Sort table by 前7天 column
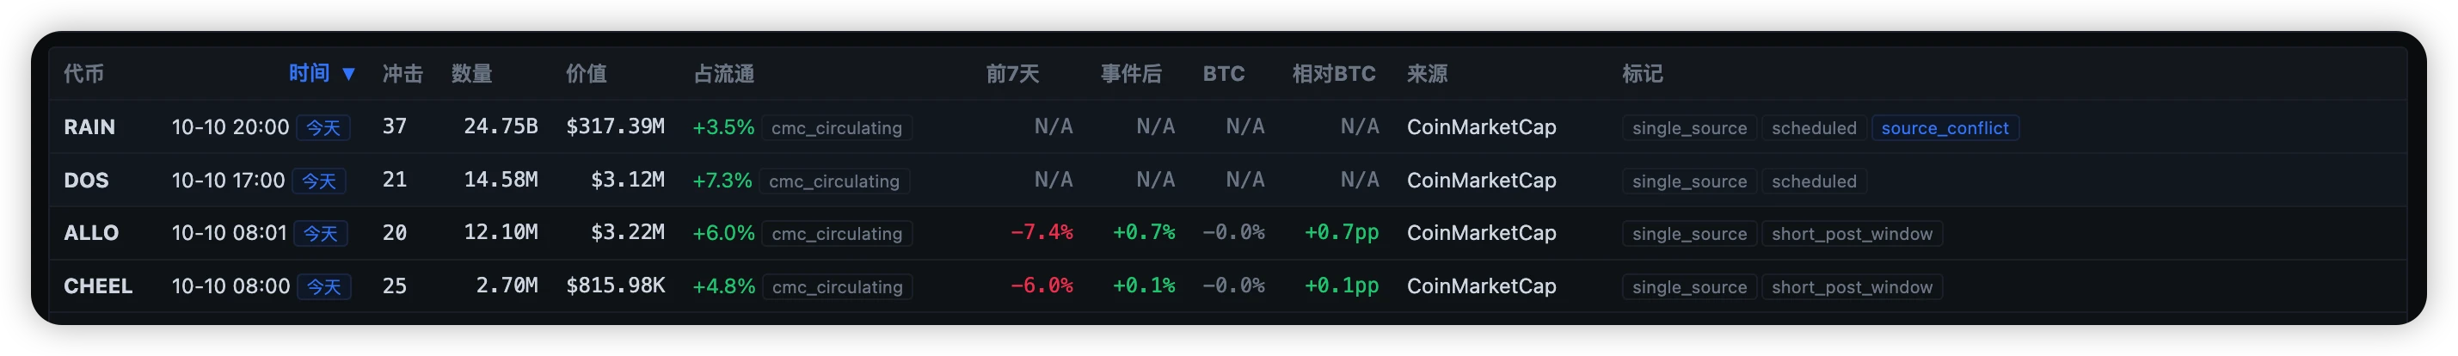Screen dimensions: 2458x356 1012,73
